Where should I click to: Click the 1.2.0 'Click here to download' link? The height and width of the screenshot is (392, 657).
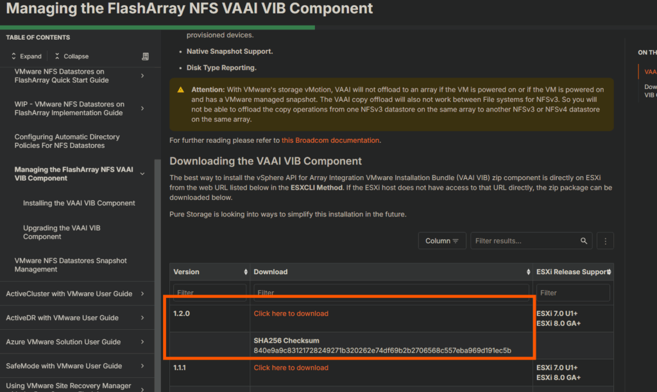[x=291, y=314]
